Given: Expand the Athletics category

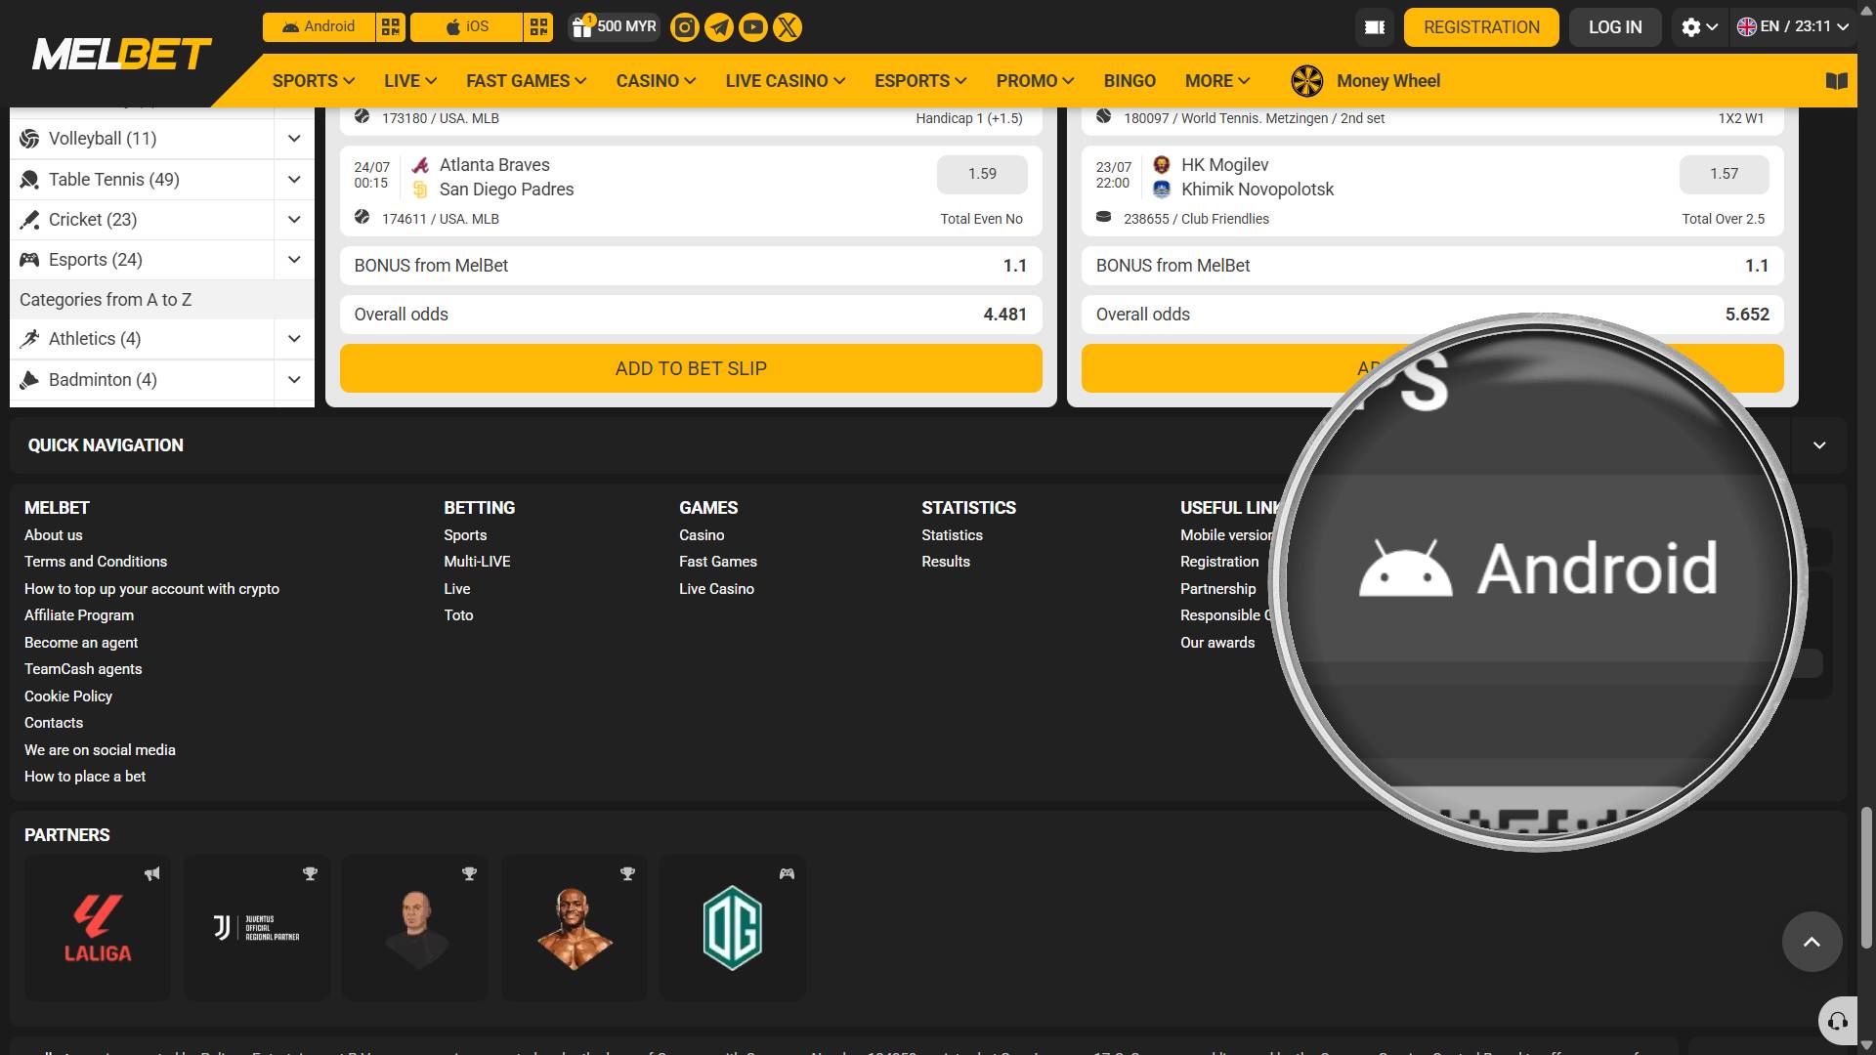Looking at the screenshot, I should click(294, 339).
